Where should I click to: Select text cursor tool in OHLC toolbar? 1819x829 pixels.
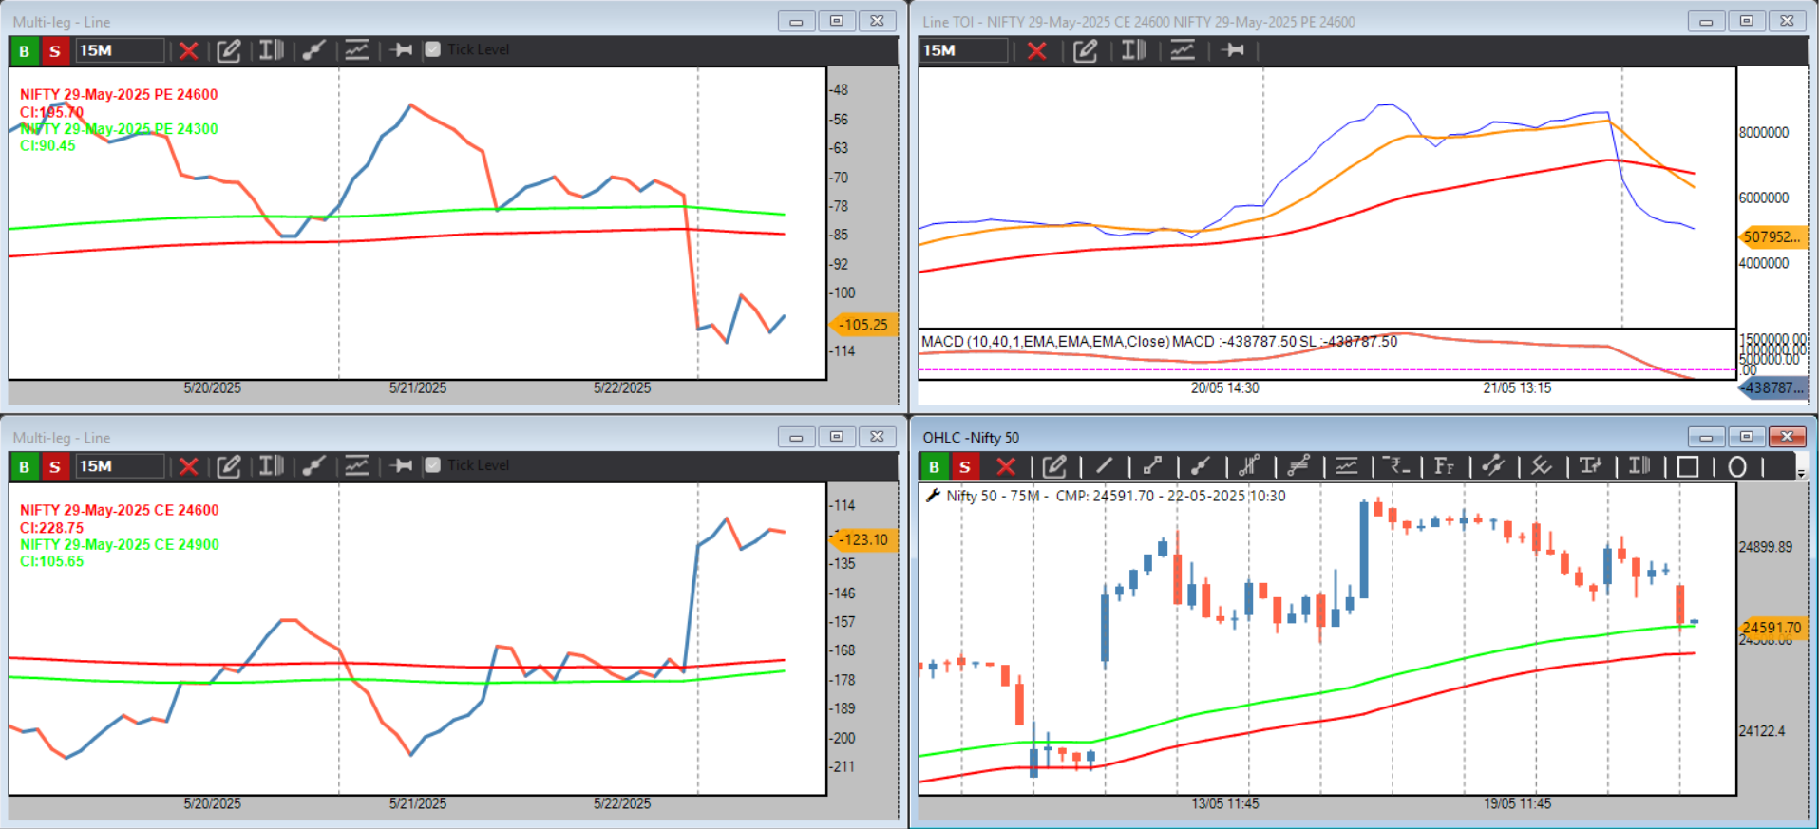click(1639, 465)
